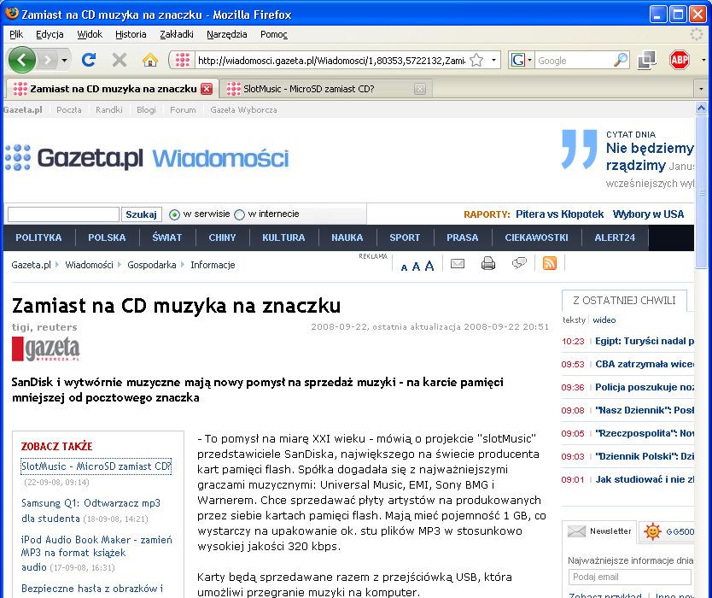Image resolution: width=712 pixels, height=598 pixels.
Task: Click the Adblock Plus ABP icon
Action: coord(680,60)
